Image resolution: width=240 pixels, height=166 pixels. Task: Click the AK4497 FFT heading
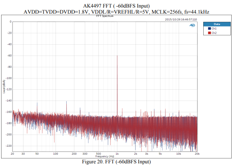(x=116, y=6)
